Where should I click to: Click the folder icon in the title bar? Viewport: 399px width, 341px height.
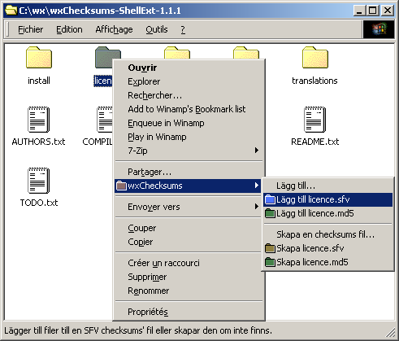point(11,11)
